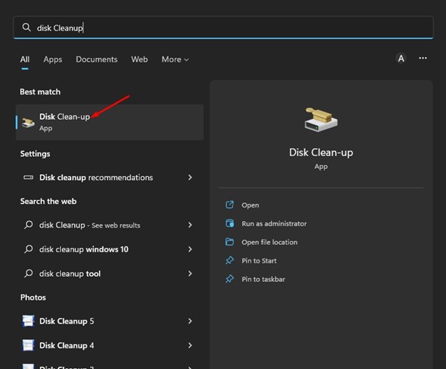Click search icon next to 'disk cleanup windows 10'

pyautogui.click(x=28, y=249)
